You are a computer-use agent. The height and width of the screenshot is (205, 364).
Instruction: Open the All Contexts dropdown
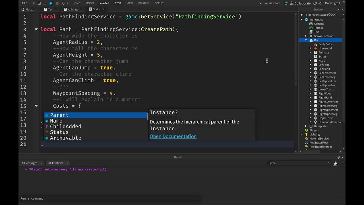(x=58, y=163)
